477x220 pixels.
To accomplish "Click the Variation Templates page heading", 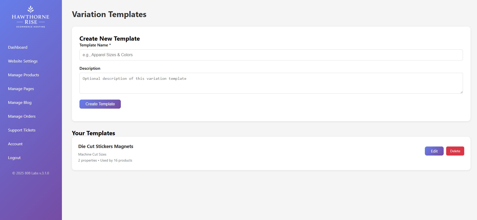I will [x=109, y=14].
